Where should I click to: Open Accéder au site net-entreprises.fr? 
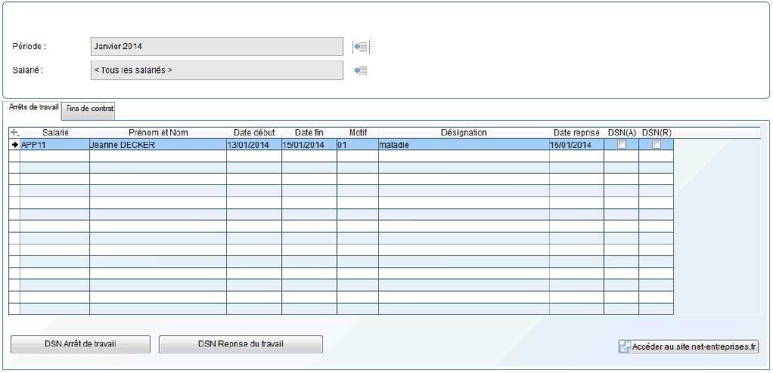pos(688,347)
